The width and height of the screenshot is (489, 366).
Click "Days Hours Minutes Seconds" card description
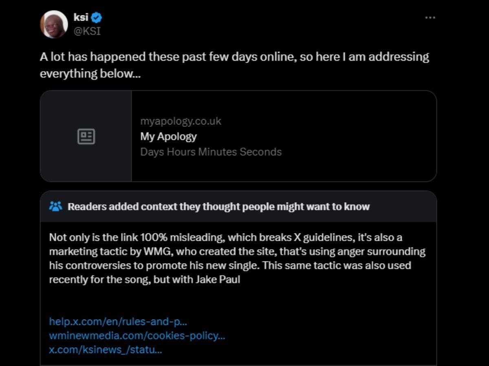(211, 152)
